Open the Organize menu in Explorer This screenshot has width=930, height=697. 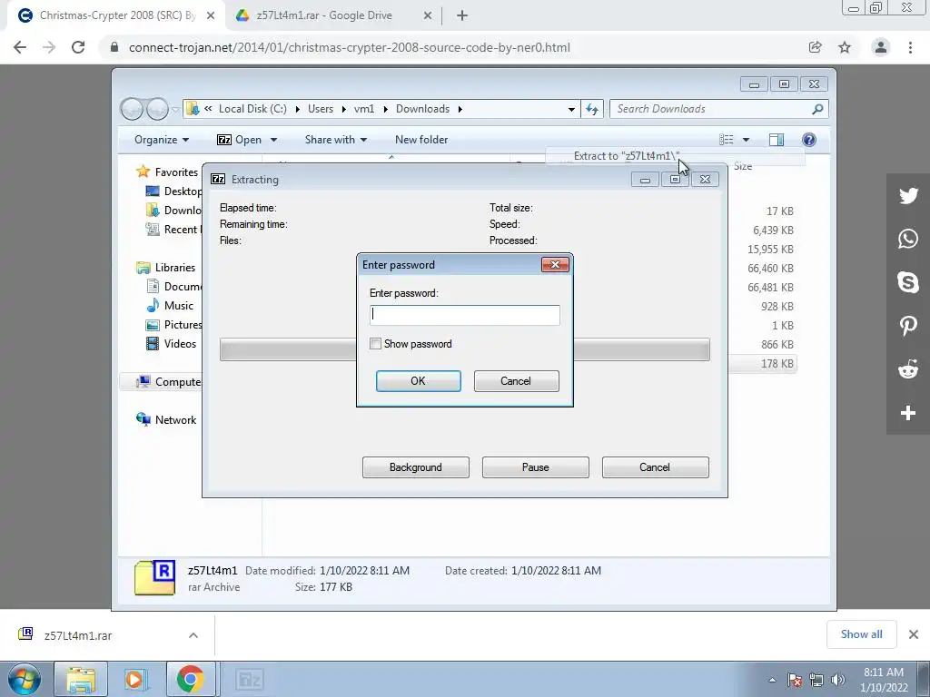(x=162, y=140)
